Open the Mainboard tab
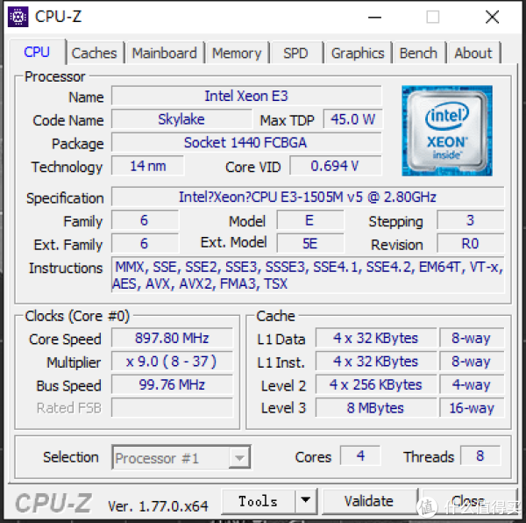Image resolution: width=526 pixels, height=523 pixels. [165, 53]
